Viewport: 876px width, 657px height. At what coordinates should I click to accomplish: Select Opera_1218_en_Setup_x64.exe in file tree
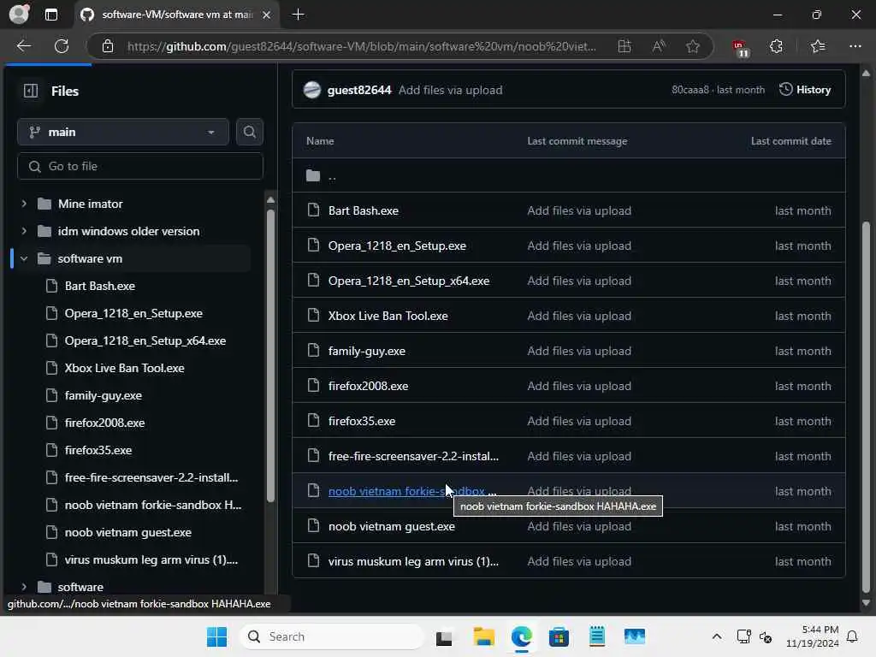coord(145,340)
